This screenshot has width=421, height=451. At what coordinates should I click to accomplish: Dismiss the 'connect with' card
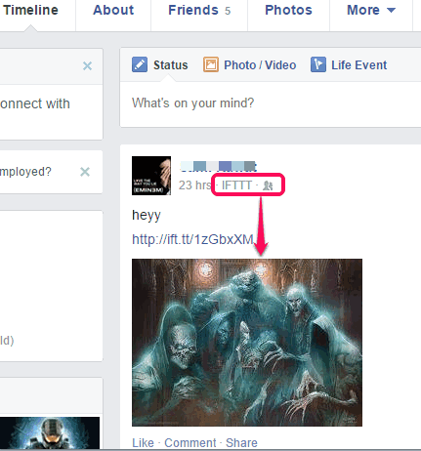(87, 66)
